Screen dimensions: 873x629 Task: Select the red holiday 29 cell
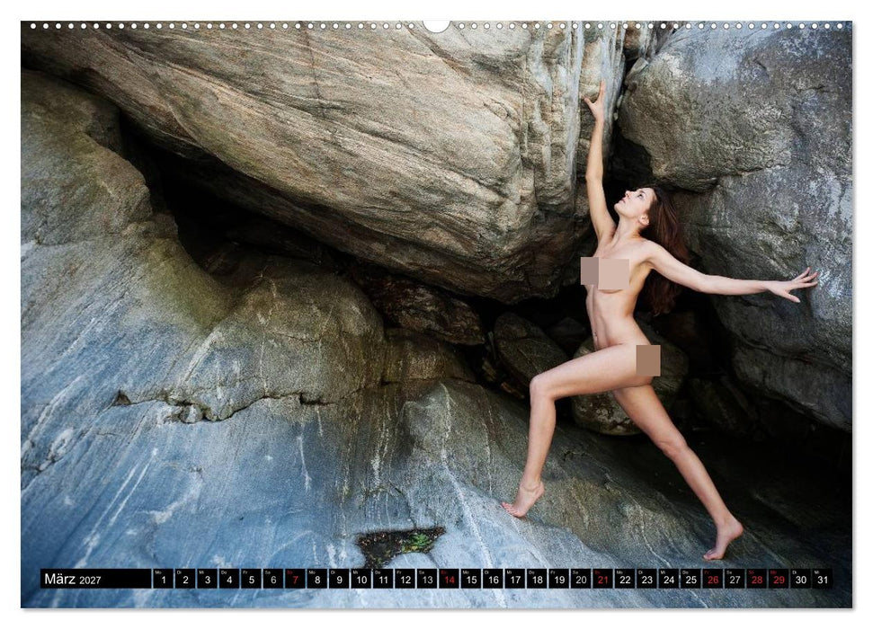click(x=779, y=579)
